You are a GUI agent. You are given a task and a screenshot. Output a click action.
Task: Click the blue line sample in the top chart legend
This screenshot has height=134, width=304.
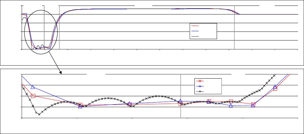195,31
